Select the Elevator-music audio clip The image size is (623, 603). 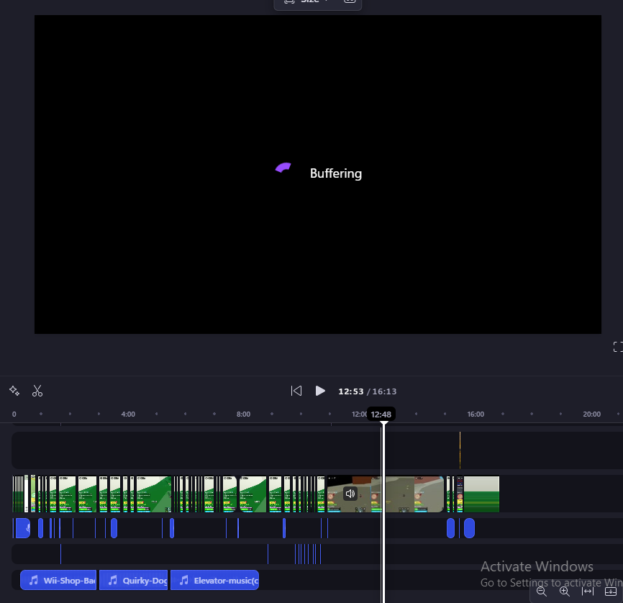click(214, 581)
